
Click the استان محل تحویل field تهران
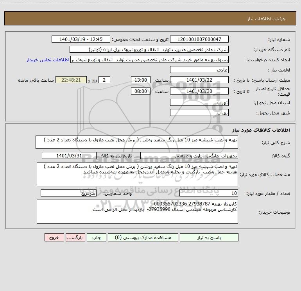tap(199, 102)
